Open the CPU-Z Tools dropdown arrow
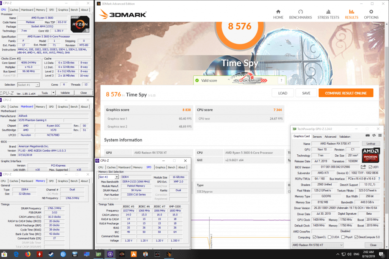 [x=53, y=93]
